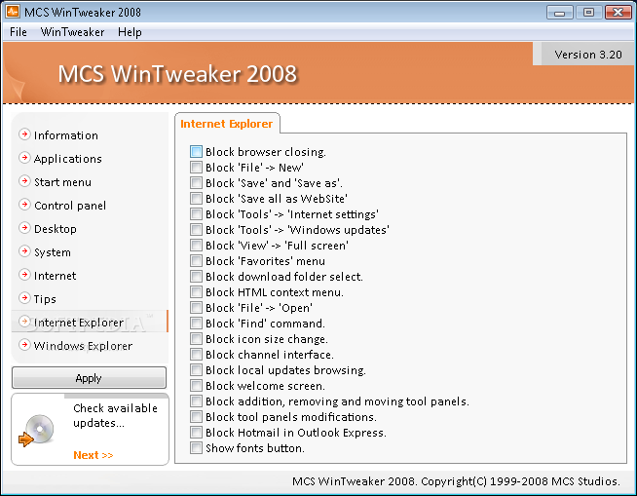Image resolution: width=637 pixels, height=496 pixels.
Task: Click the arrow icon beside Internet
Action: (x=24, y=275)
